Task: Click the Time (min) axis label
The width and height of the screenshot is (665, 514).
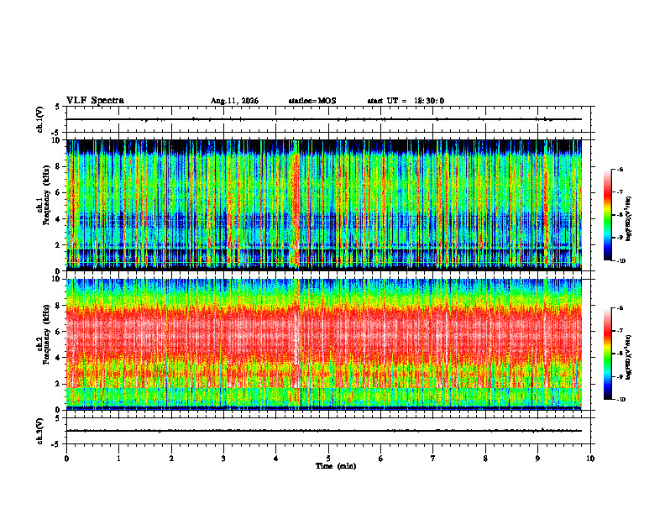Action: 336,466
